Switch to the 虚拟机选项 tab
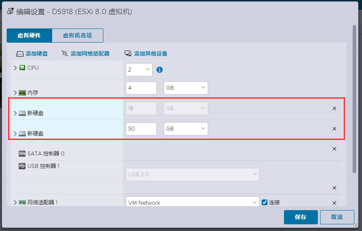Viewport: 362px width, 231px height. [x=78, y=36]
